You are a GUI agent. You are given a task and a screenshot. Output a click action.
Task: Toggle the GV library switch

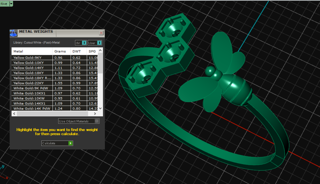coord(84,43)
